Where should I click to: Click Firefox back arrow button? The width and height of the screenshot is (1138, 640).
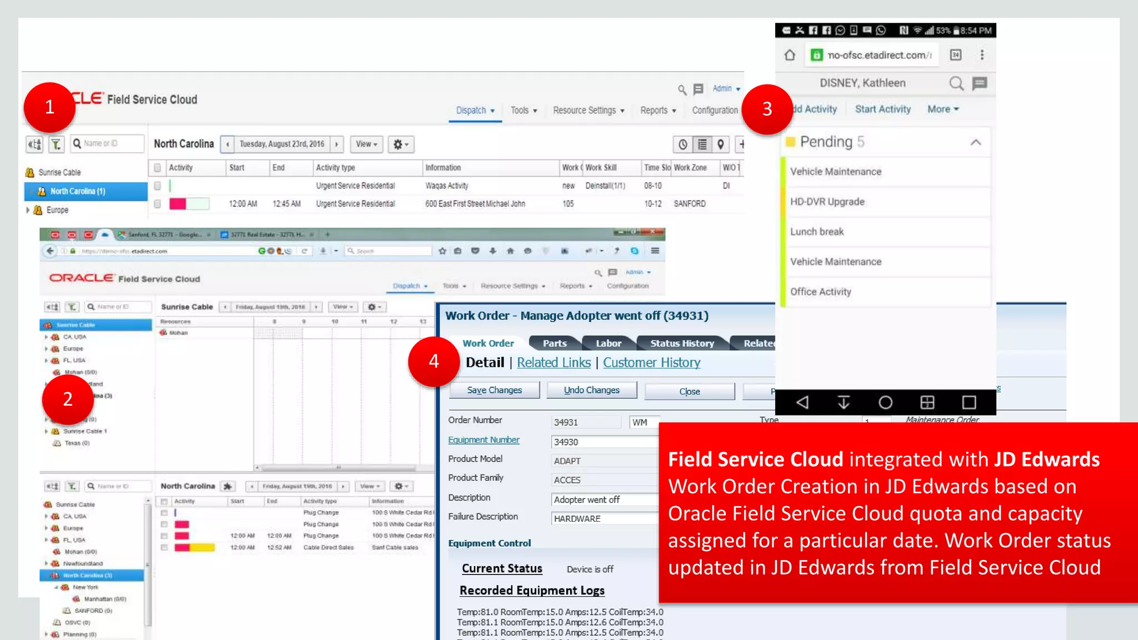click(50, 251)
